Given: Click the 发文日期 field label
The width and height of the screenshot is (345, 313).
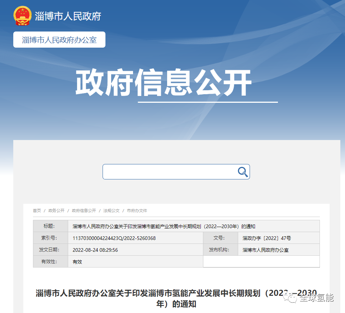Looking at the screenshot, I should (51, 250).
